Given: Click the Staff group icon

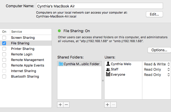Looking at the screenshot, I should tap(108, 69).
